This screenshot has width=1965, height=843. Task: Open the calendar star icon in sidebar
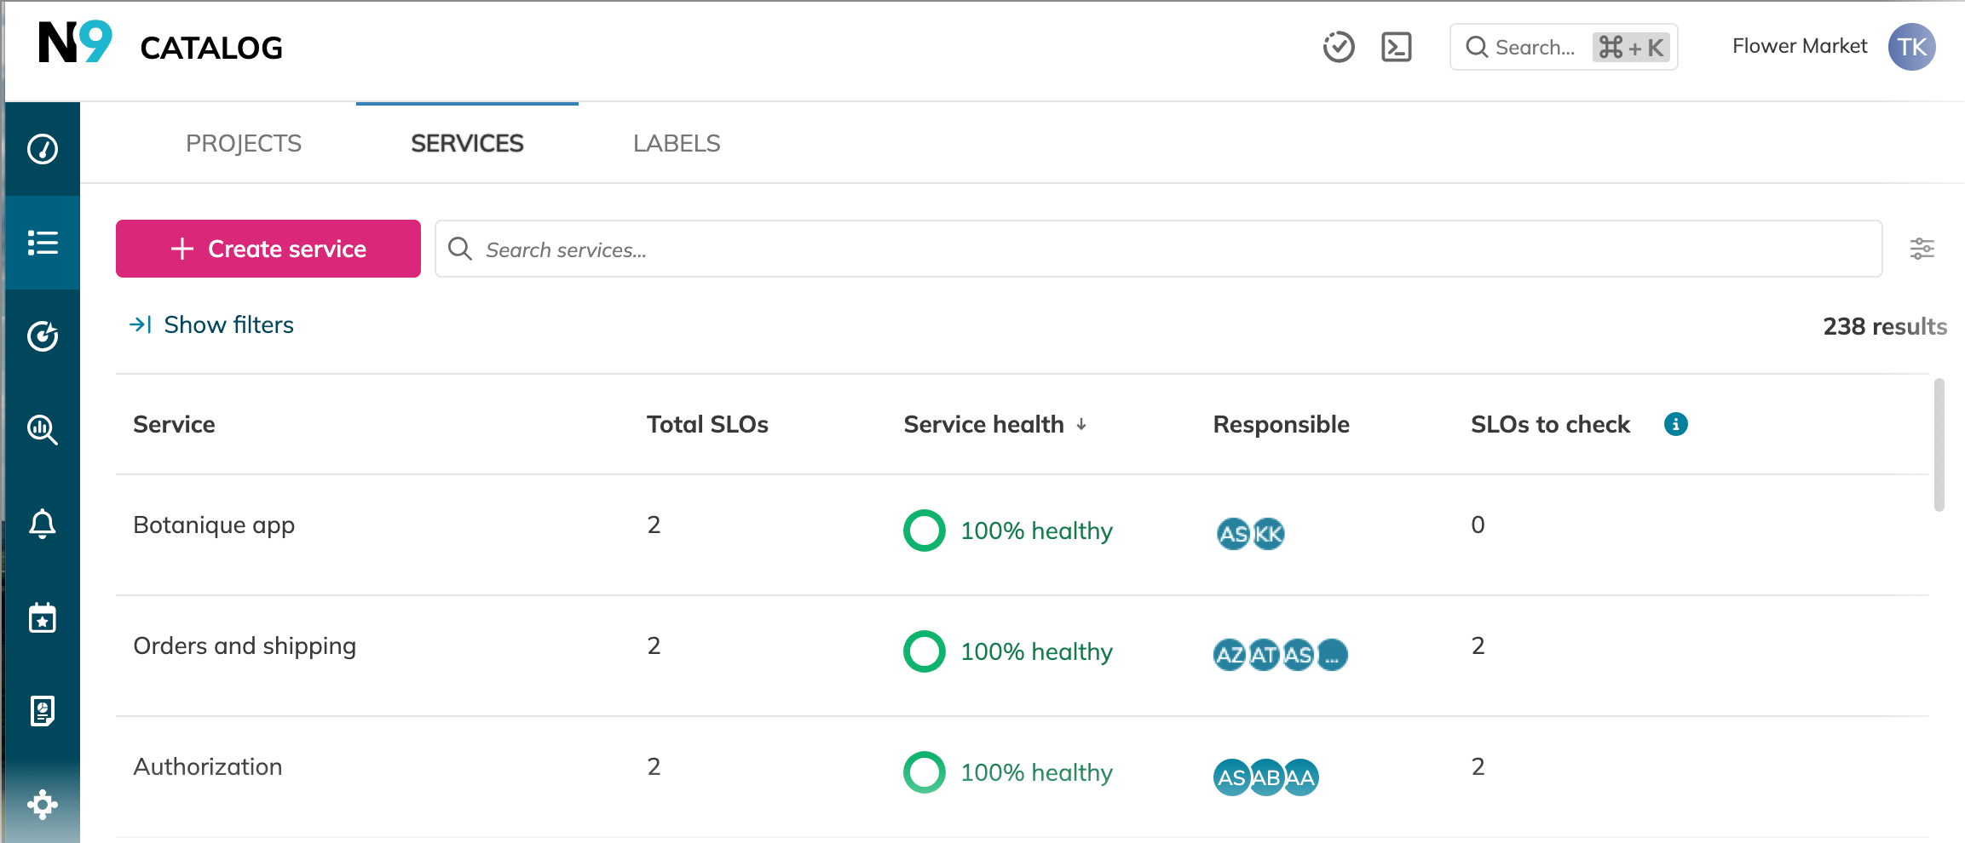[x=43, y=617]
